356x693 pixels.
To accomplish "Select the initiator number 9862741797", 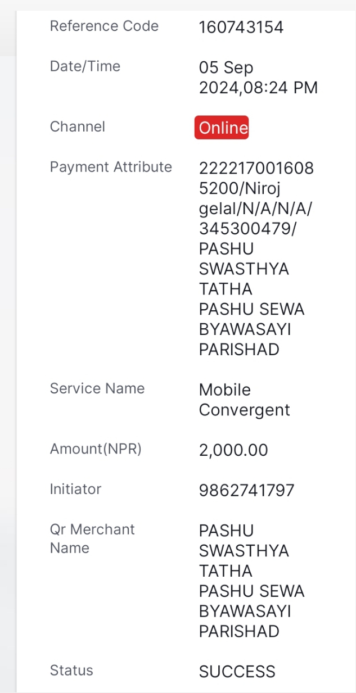I will (246, 491).
